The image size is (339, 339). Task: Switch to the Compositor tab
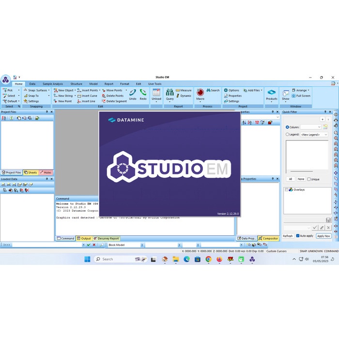[x=268, y=238]
